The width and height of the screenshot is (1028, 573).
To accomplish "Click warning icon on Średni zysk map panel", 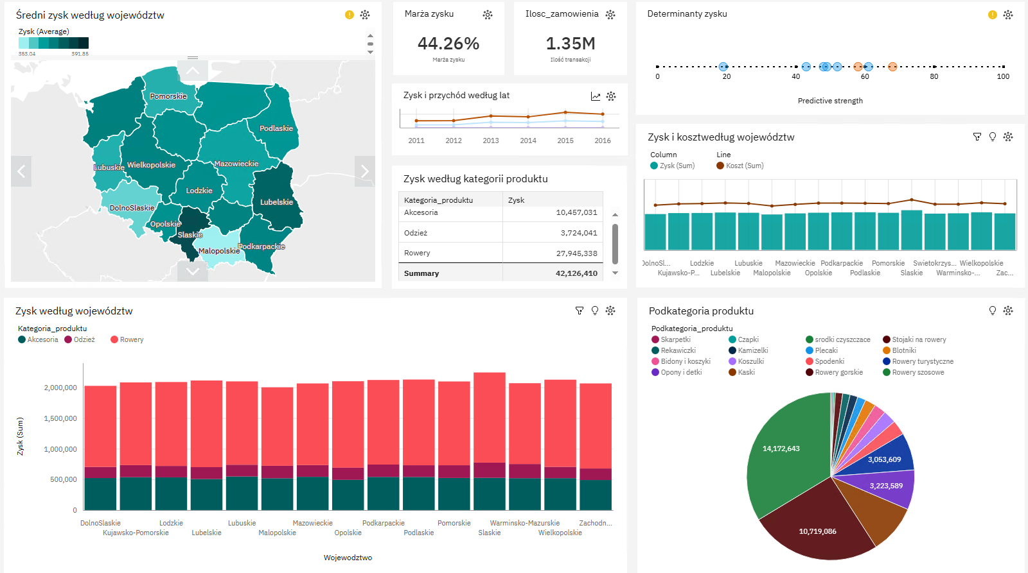I will (350, 14).
